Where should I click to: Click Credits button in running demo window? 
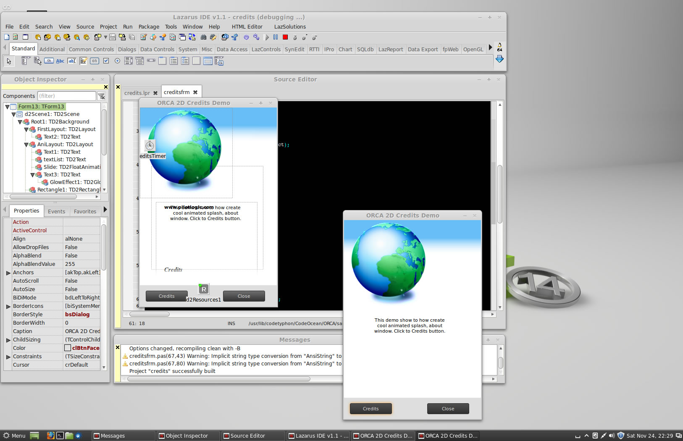(x=371, y=409)
